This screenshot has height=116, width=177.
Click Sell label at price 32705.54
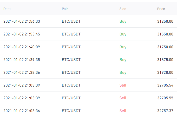(123, 85)
